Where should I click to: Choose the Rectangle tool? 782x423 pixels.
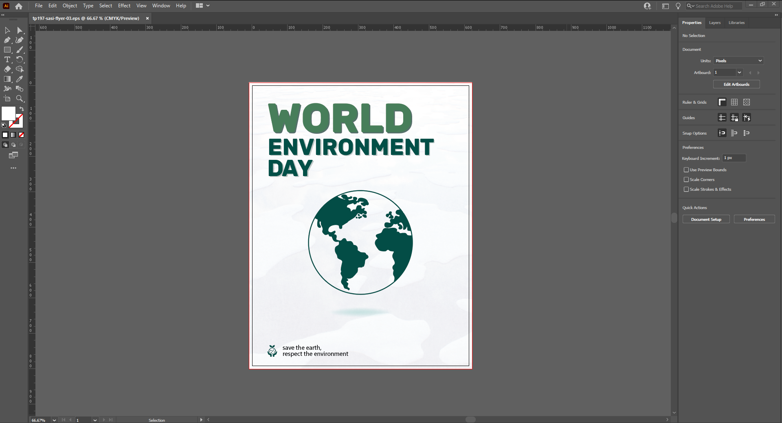(7, 50)
